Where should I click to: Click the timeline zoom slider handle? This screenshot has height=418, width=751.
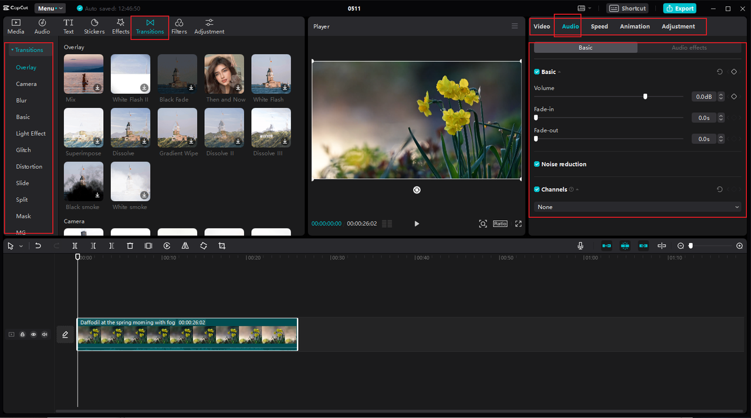pyautogui.click(x=691, y=246)
